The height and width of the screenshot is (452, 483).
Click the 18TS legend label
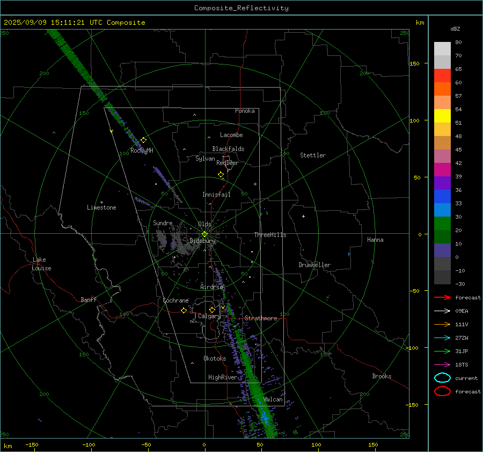462,365
